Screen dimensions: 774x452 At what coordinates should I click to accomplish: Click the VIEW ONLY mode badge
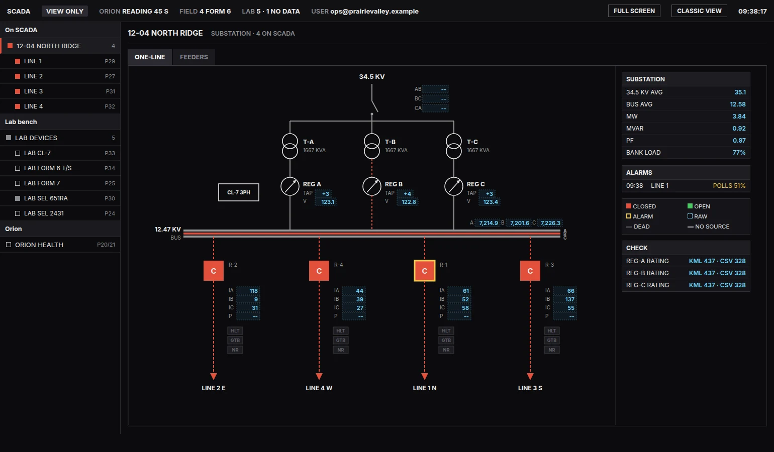[65, 11]
